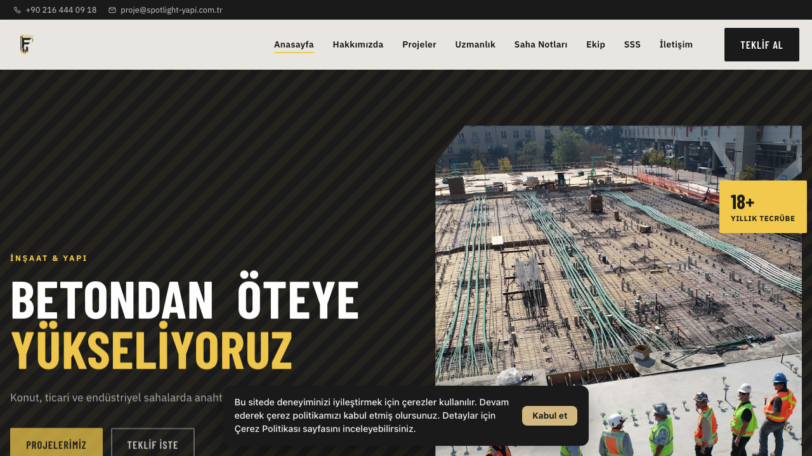Open the Ekip page
Viewport: 812px width, 456px height.
[596, 44]
